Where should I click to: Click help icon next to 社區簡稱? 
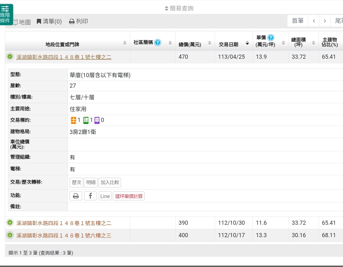(158, 42)
